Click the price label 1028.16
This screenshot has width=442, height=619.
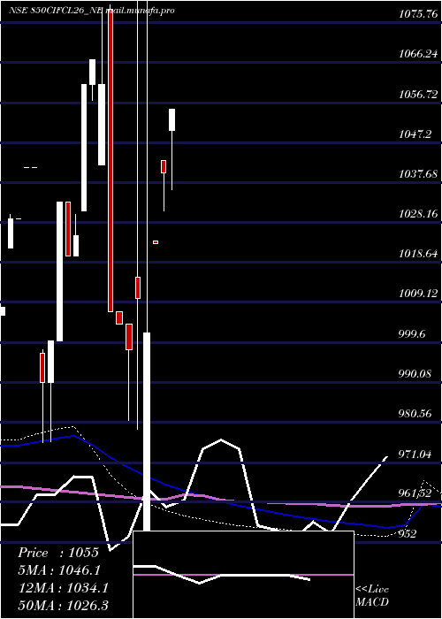point(418,214)
